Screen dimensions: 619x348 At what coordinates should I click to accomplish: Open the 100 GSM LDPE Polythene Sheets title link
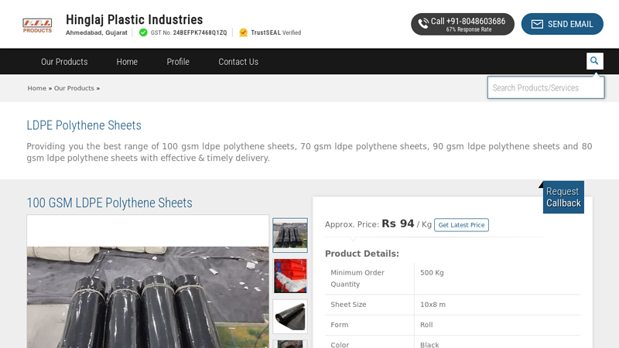[x=109, y=203]
